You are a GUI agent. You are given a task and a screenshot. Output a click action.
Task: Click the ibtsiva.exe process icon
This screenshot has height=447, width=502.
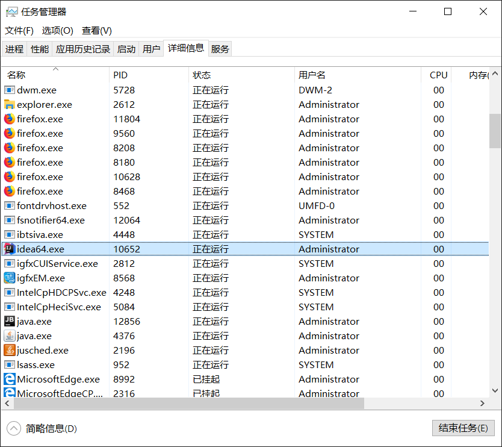coord(9,234)
